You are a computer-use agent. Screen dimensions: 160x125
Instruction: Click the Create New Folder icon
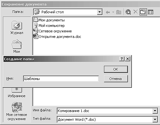click(143, 12)
